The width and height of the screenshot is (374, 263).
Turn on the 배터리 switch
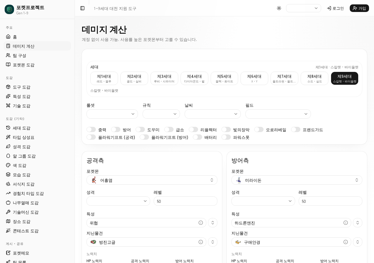click(x=198, y=137)
